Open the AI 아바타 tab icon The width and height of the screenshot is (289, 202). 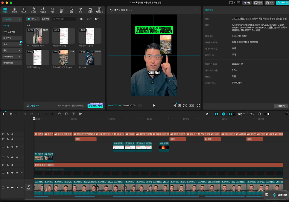pyautogui.click(x=100, y=10)
